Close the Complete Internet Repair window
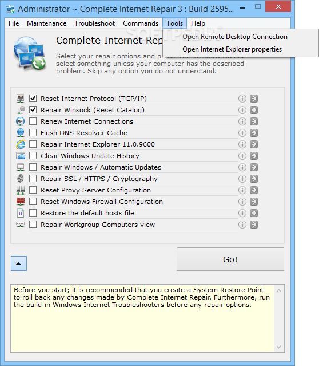Viewport: 319px width, 366px height. pyautogui.click(x=278, y=6)
